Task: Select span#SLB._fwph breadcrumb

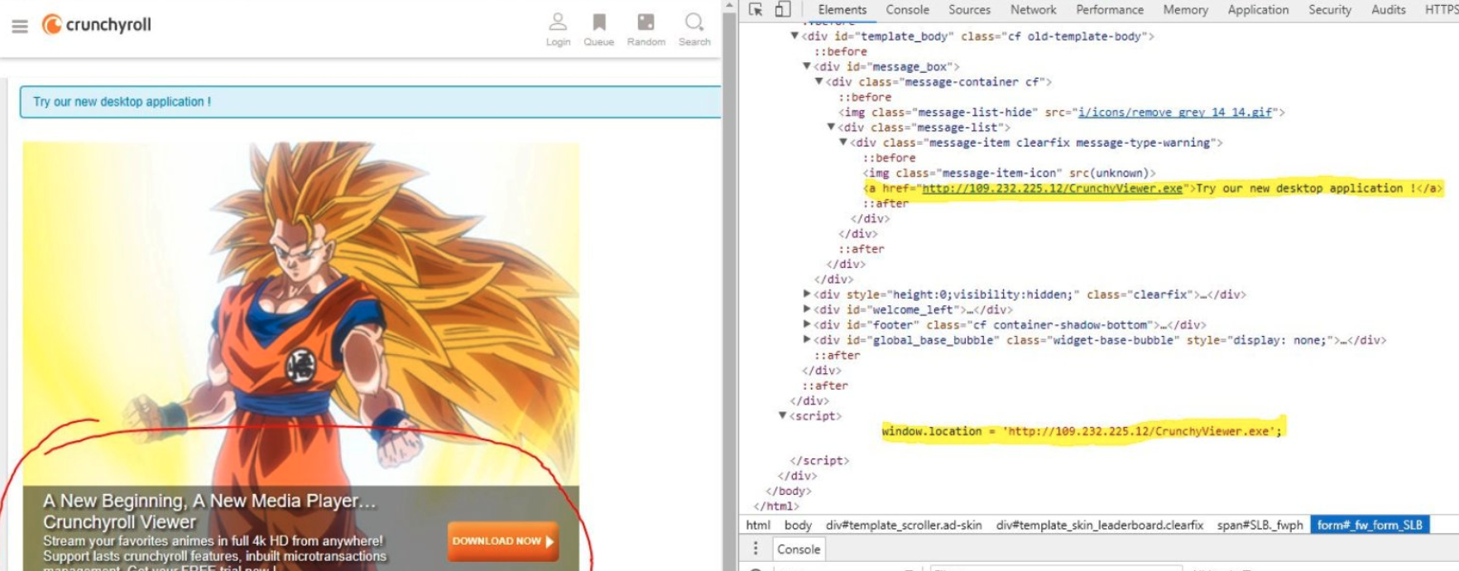Action: pos(1260,525)
